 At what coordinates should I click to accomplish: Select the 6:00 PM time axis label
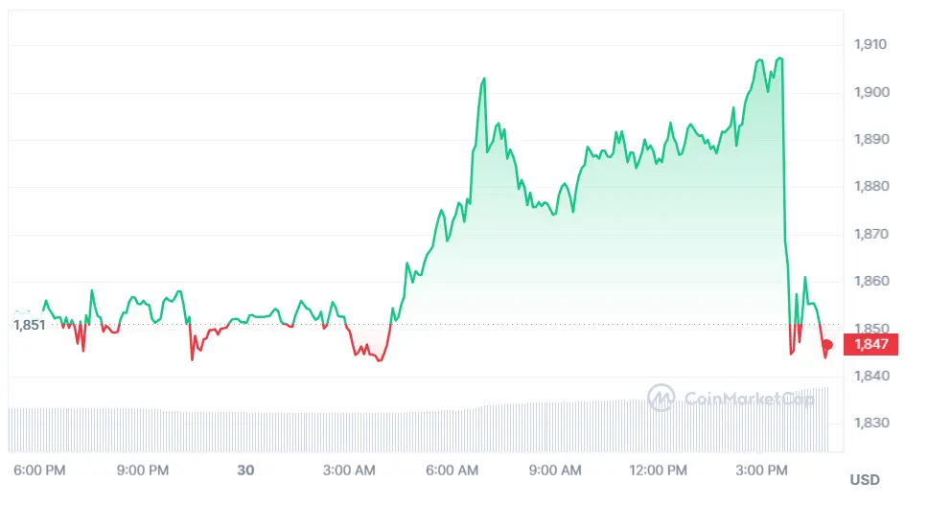pyautogui.click(x=40, y=471)
